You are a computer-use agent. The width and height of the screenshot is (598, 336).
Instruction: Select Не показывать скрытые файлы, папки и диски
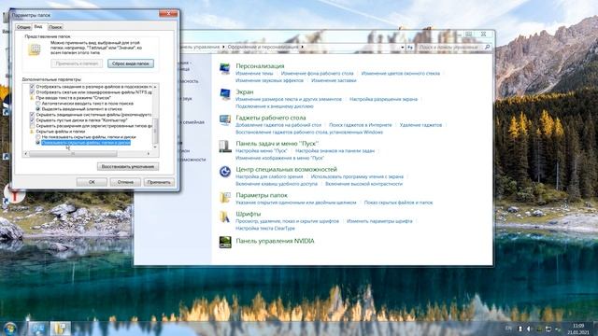click(37, 137)
